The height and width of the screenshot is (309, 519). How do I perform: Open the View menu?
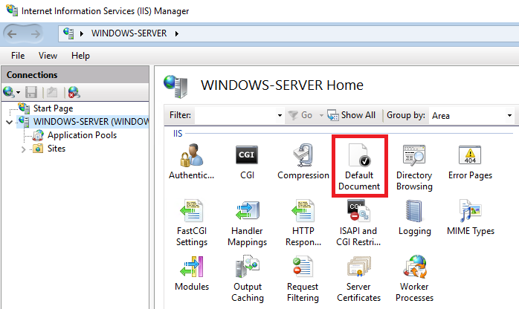coord(48,56)
